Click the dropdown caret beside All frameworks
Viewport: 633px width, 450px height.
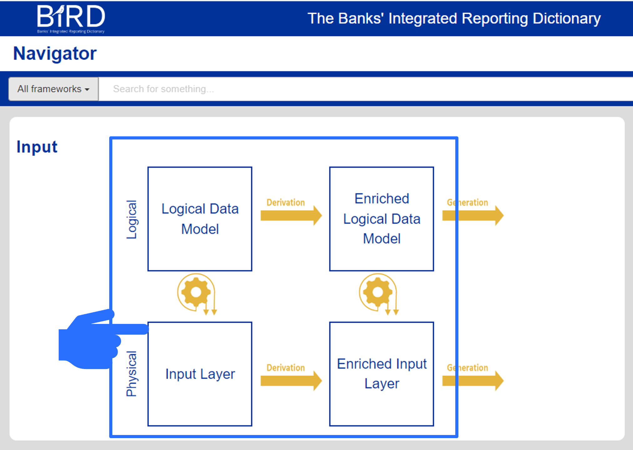point(87,90)
